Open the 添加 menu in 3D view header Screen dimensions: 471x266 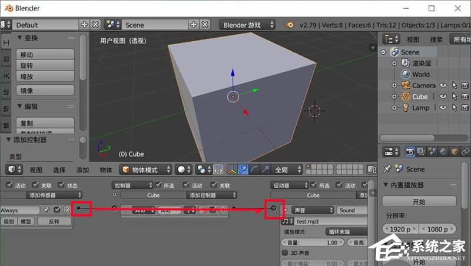tap(82, 169)
